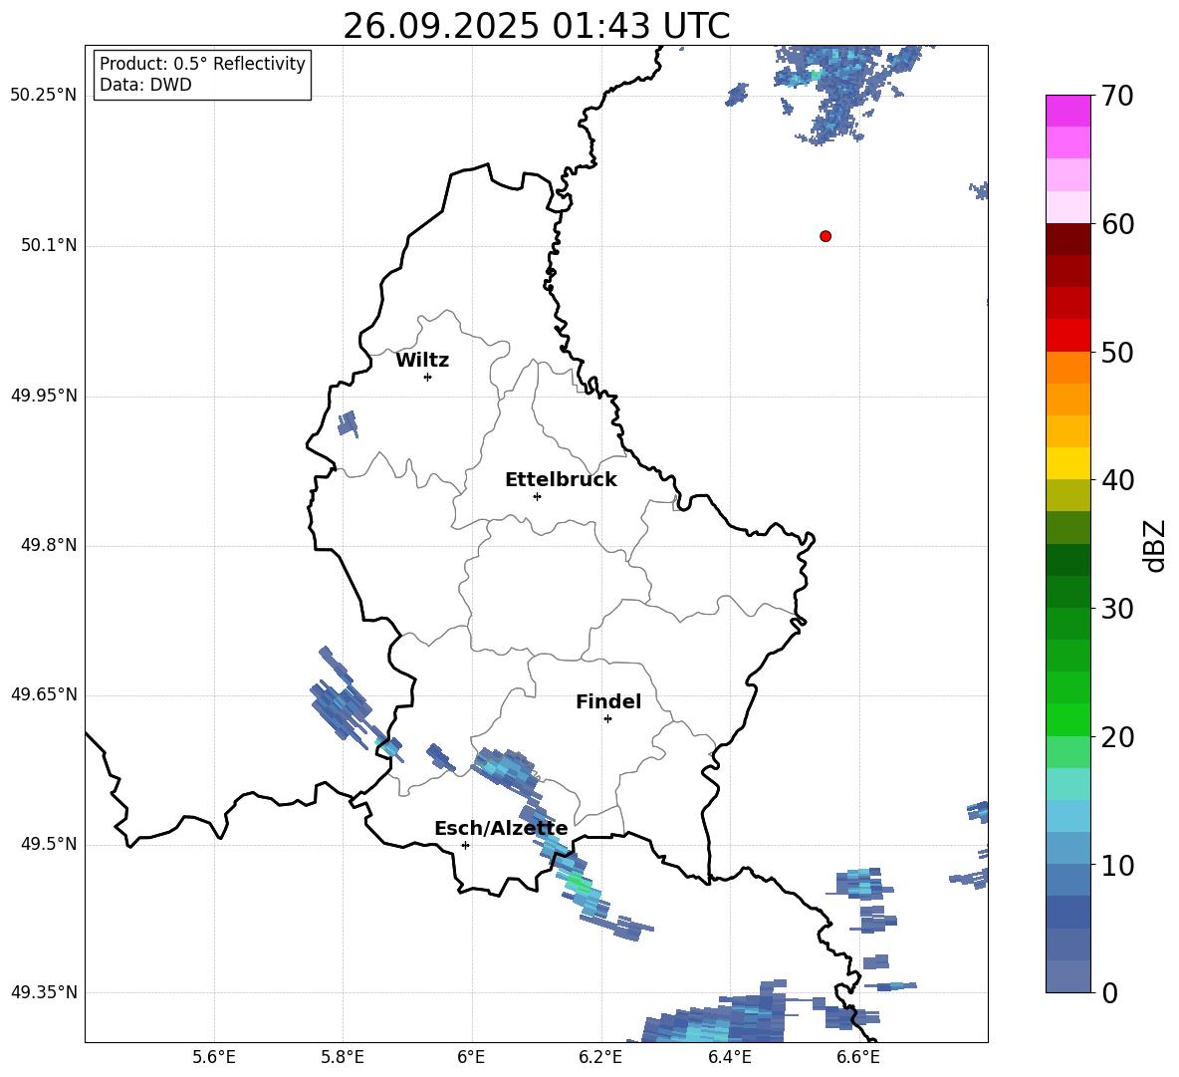Click the colorbar tick label 40

(1117, 480)
